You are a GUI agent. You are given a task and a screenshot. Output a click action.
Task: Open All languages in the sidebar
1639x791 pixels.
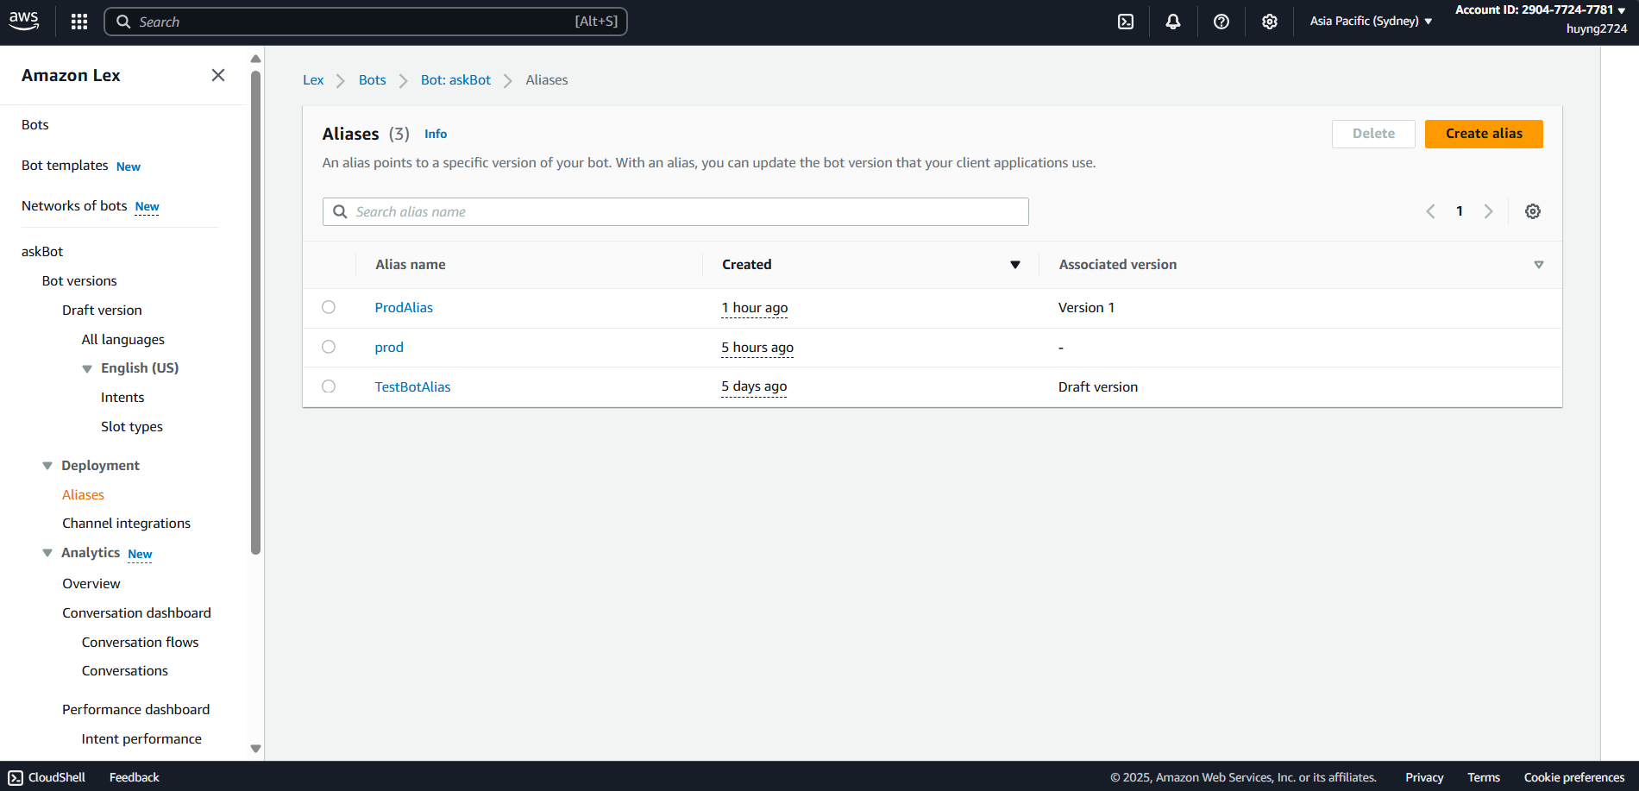tap(123, 340)
